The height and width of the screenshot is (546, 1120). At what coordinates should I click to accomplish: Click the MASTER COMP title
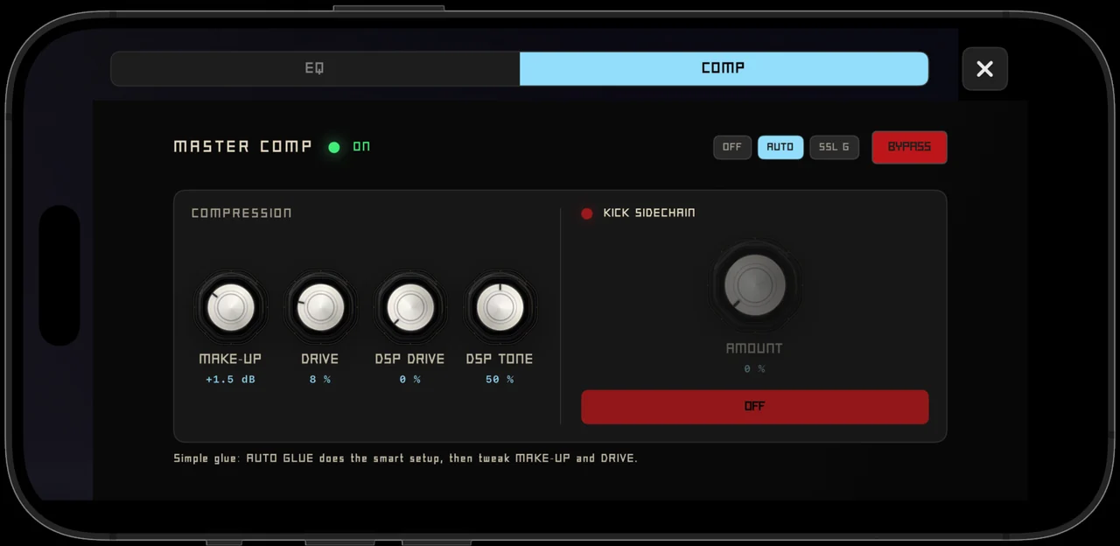pos(243,147)
